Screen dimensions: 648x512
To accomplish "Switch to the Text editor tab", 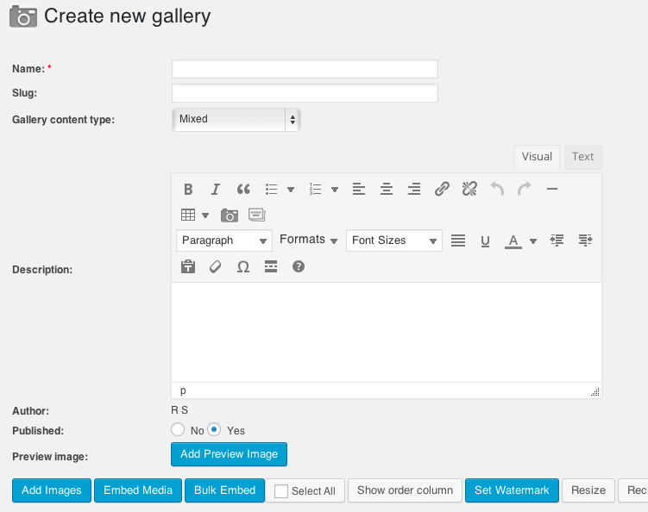I will tap(583, 157).
